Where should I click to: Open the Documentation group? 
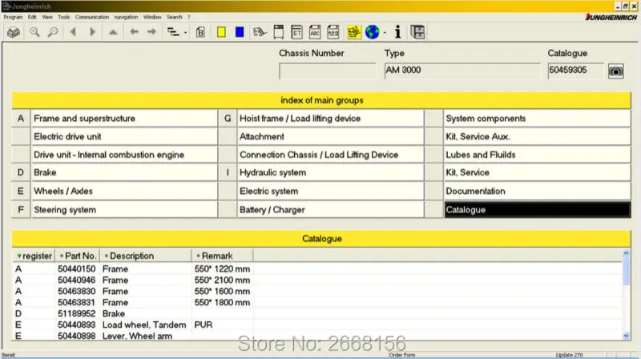pos(537,191)
